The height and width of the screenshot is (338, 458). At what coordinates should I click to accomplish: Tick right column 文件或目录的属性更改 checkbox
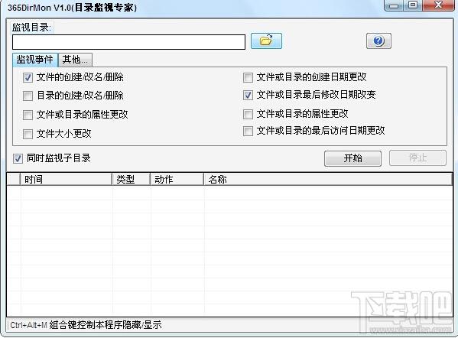tap(248, 114)
